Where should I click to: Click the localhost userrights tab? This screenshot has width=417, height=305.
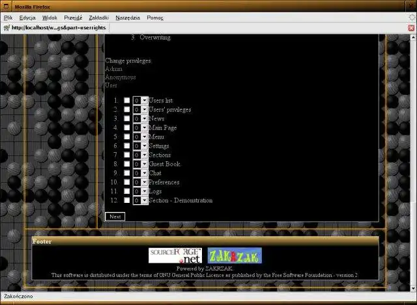[56, 27]
